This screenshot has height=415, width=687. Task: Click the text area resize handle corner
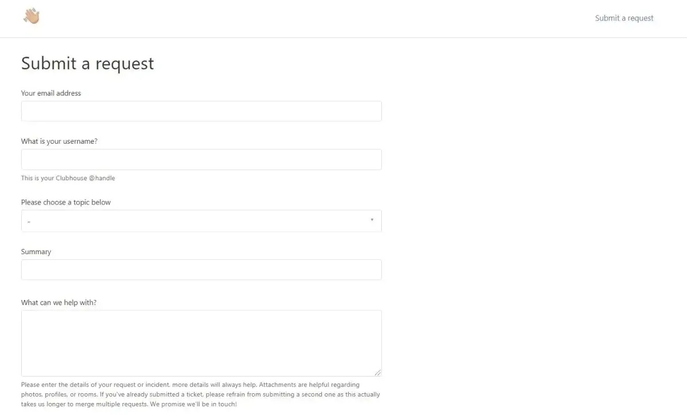point(378,372)
